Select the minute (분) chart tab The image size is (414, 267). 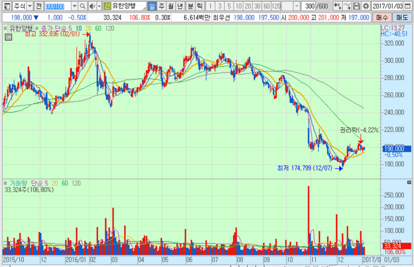click(x=190, y=6)
